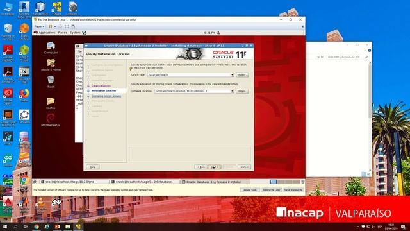The width and height of the screenshot is (410, 231).
Task: Switch to Oracle Database 11g Installer task
Action: [x=215, y=182]
